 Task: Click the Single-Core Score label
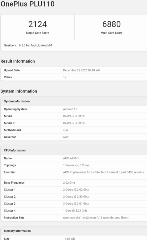click(x=38, y=33)
